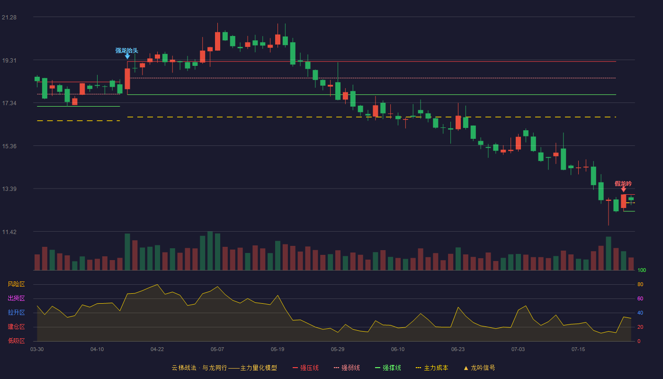
Task: Toggle the 强弱线 legend entry
Action: [x=347, y=368]
